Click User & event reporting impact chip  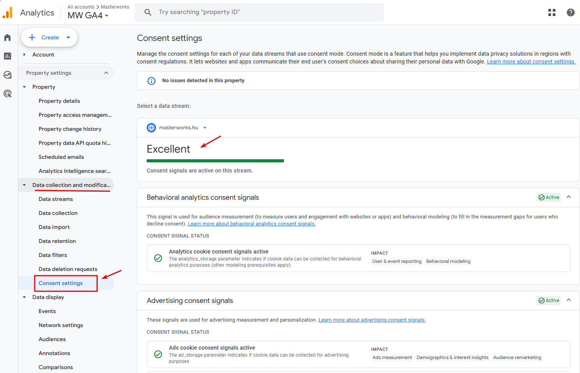point(397,261)
